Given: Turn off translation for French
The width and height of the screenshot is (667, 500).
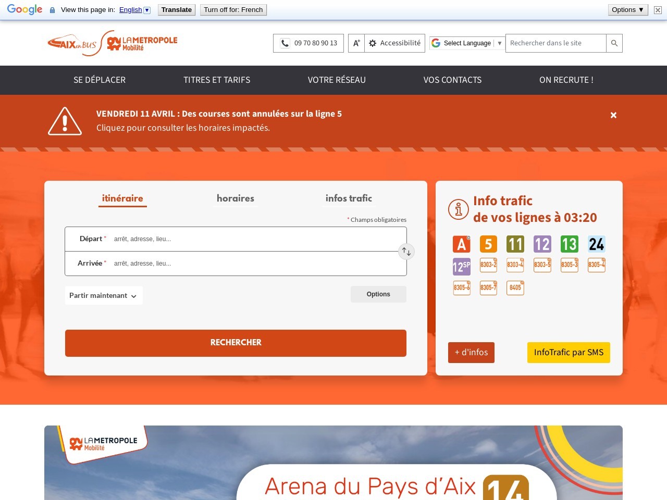Looking at the screenshot, I should click(233, 10).
